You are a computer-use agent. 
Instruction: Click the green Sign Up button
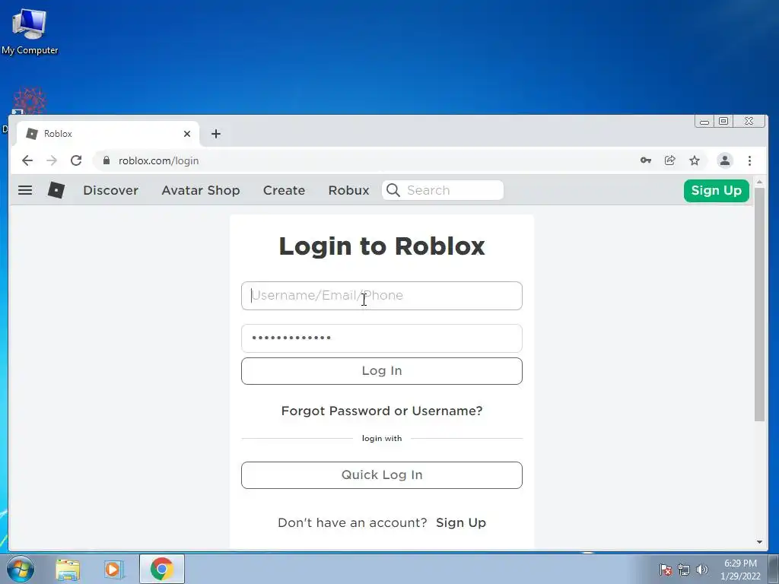pos(716,191)
